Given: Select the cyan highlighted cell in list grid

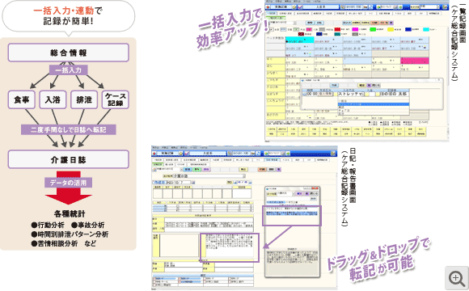Looking at the screenshot, I should coord(300,40).
